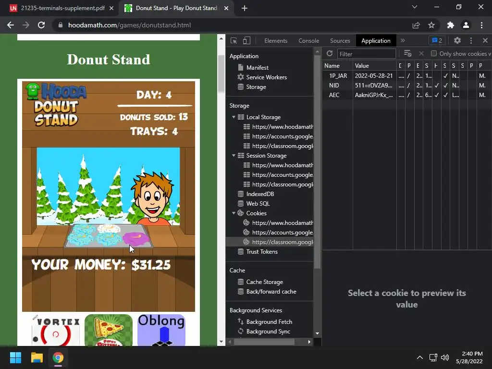Reload the page in Chrome
The width and height of the screenshot is (492, 369).
[41, 25]
